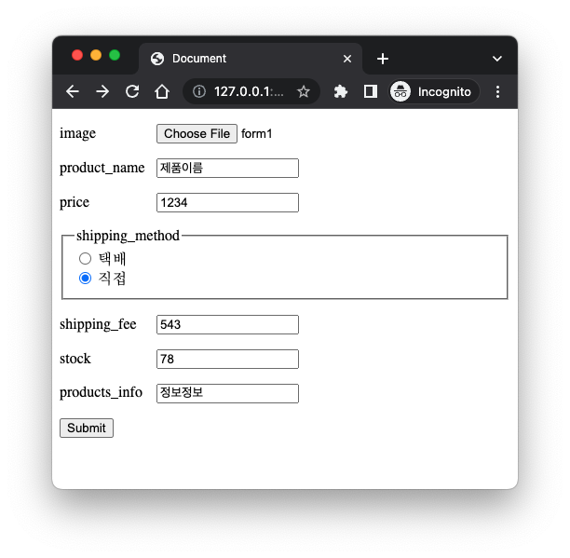Click the shipping_method legend text
The width and height of the screenshot is (570, 558).
click(x=128, y=236)
